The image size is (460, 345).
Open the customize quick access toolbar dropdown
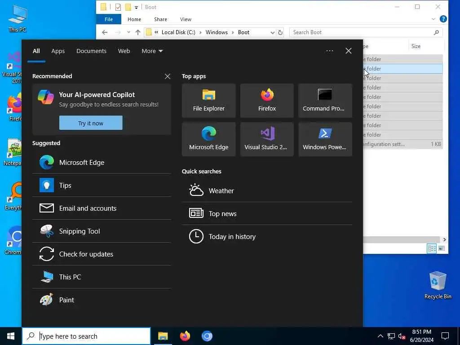pyautogui.click(x=137, y=7)
